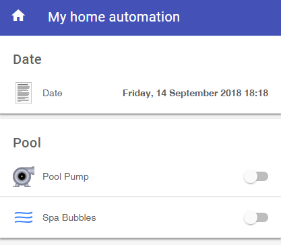The image size is (281, 245).
Task: Toggle the Pool Pump switch
Action: point(256,176)
